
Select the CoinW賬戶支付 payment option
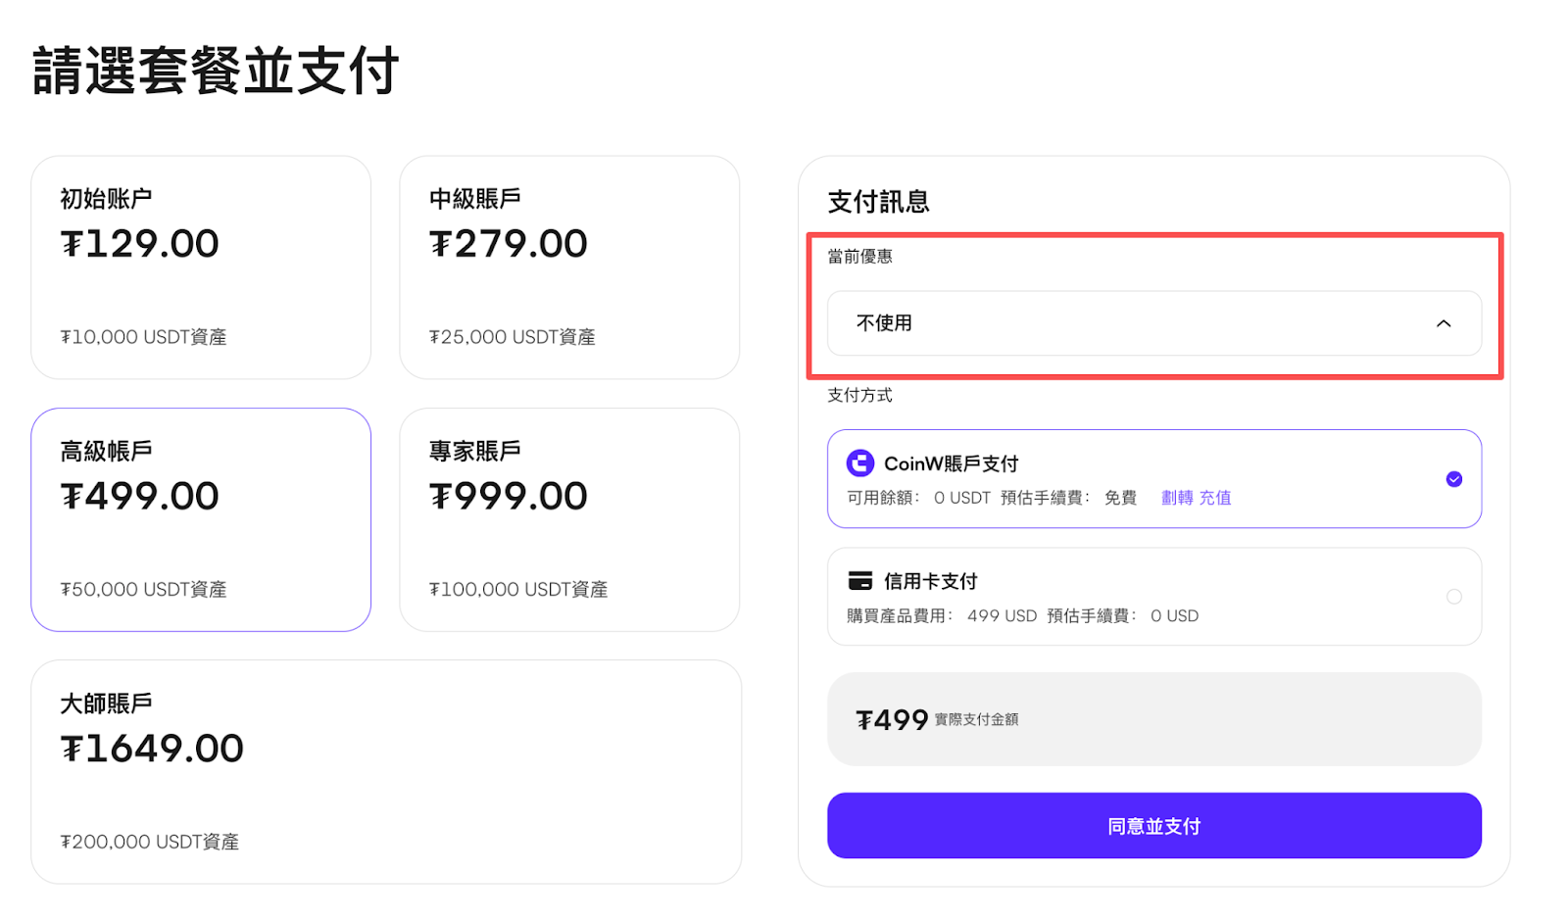point(1153,479)
